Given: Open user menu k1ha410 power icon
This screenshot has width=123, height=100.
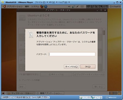Looking at the screenshot, I should (x=115, y=7).
